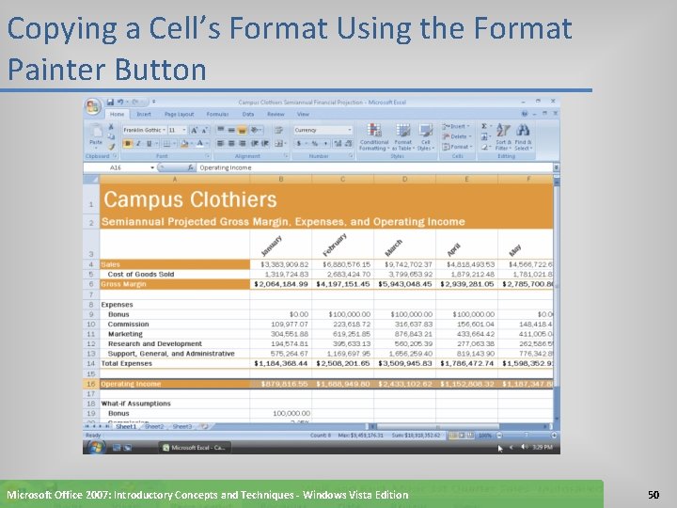This screenshot has width=677, height=508.
Task: Align text left
Action: tap(220, 143)
